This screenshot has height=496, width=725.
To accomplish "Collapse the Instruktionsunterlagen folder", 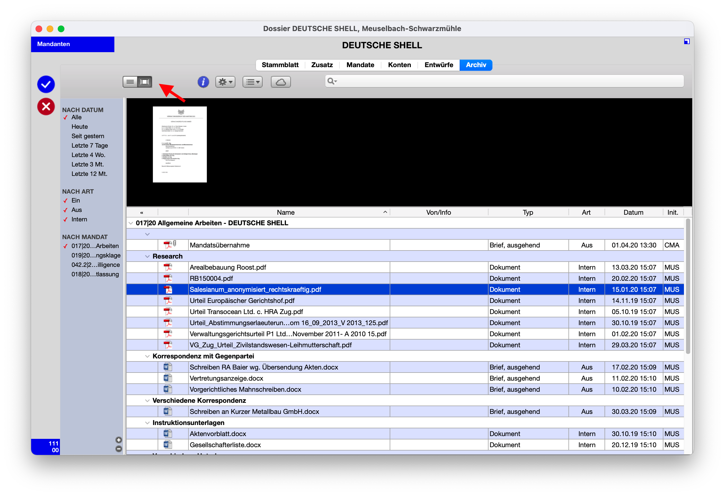I will click(x=147, y=422).
